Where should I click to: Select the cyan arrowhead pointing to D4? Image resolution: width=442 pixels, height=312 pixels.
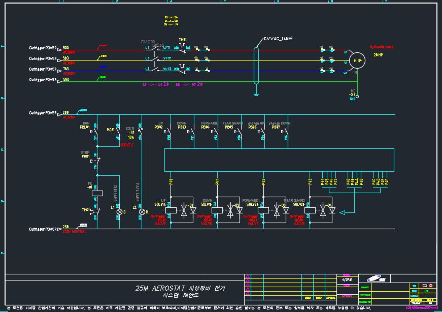tap(342, 212)
